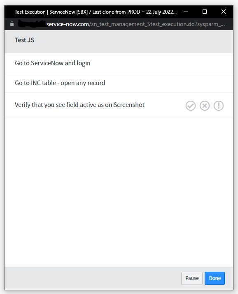
Task: Flag the Verify step with the exclamation icon
Action: click(219, 106)
